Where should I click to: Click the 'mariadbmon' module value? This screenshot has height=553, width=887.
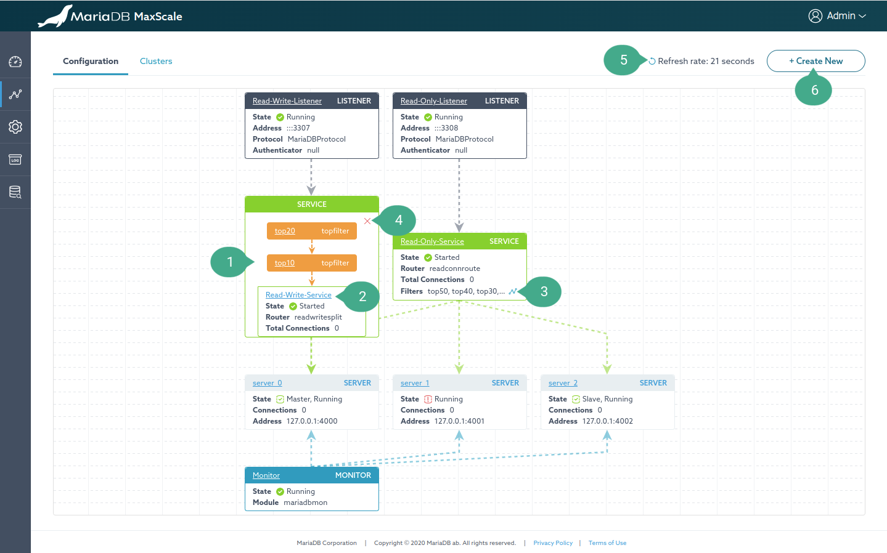(306, 503)
